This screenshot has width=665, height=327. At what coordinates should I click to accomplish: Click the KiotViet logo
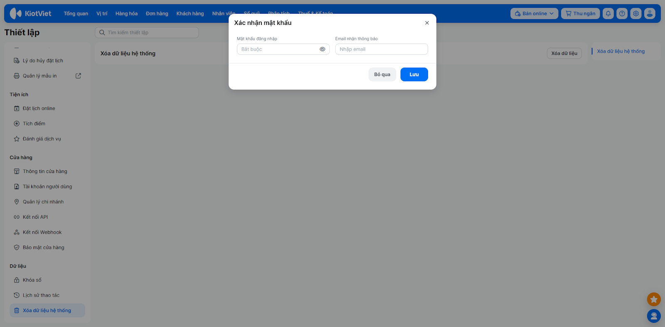[x=30, y=14]
